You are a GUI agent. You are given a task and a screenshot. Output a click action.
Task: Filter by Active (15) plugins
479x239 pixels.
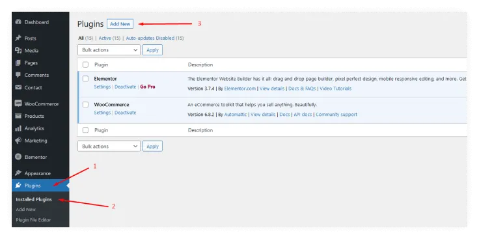[x=110, y=38]
